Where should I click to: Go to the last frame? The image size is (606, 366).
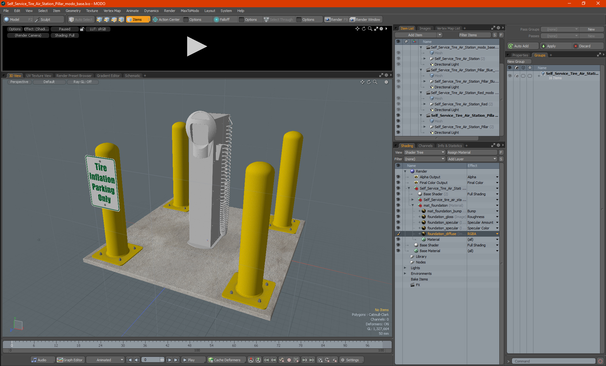point(177,360)
